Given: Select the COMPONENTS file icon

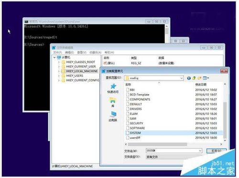Looking at the screenshot, I should pyautogui.click(x=128, y=99).
